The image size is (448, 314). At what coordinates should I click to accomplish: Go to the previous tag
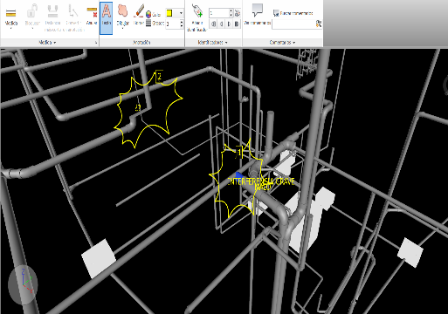click(x=221, y=24)
